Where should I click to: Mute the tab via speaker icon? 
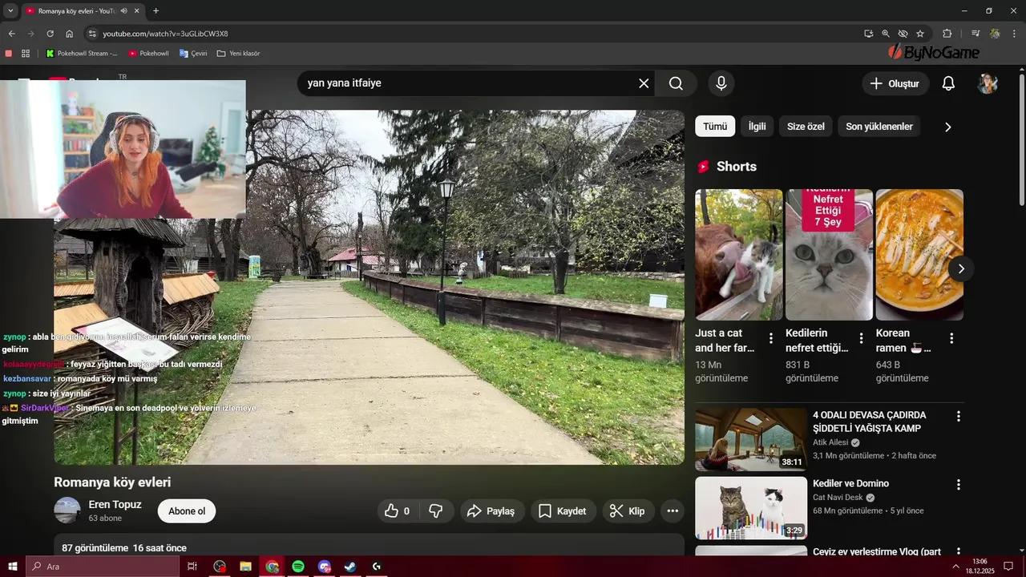tap(123, 11)
